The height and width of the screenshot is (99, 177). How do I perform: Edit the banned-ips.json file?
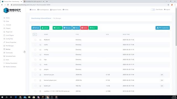(x=162, y=75)
